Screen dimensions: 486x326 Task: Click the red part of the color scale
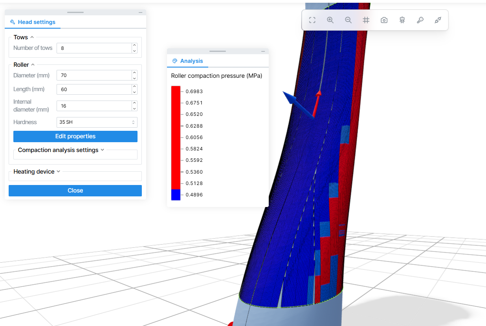176,137
